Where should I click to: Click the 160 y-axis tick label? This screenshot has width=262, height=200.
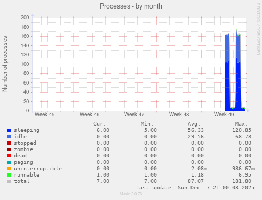coord(25,36)
